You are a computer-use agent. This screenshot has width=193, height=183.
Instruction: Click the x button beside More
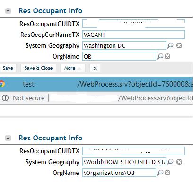point(95,68)
